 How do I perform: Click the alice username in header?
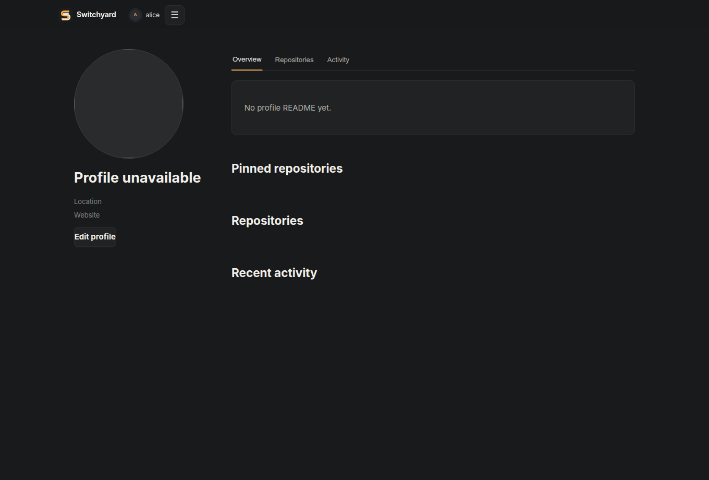[x=153, y=15]
